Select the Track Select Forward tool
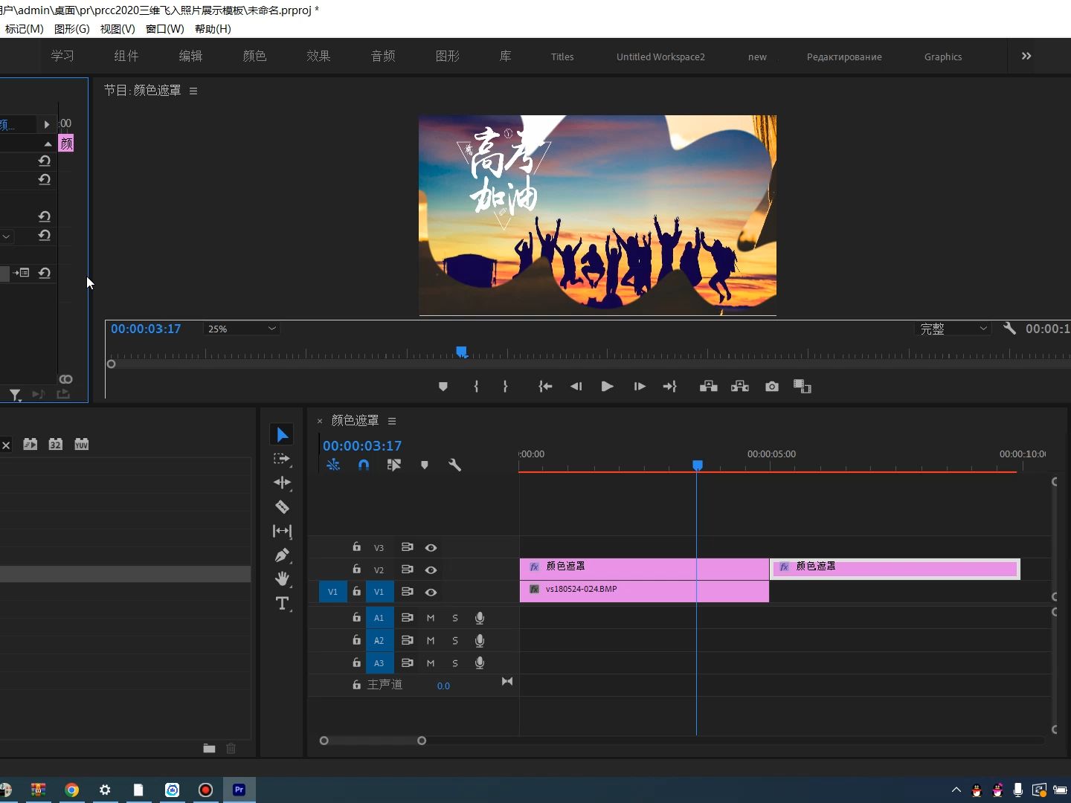 click(x=282, y=459)
